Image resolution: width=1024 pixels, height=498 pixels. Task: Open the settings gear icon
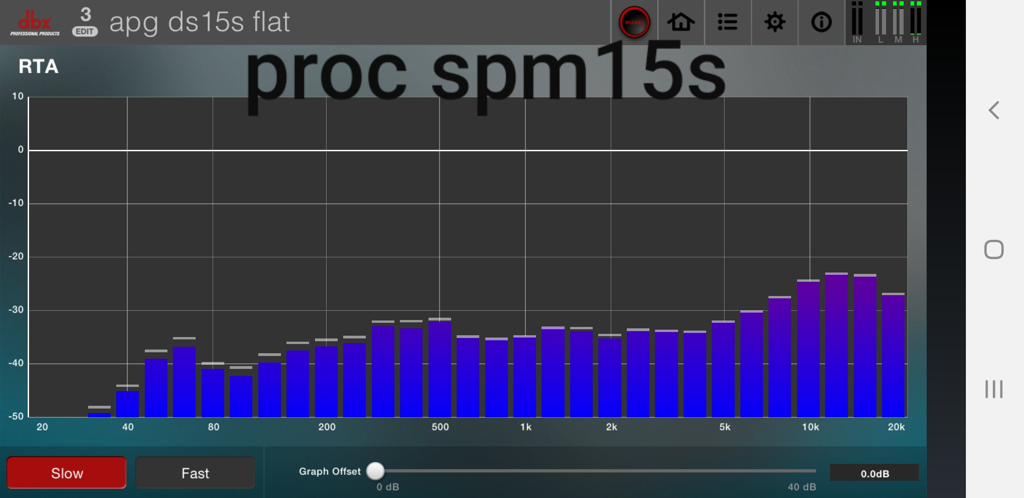(x=774, y=22)
